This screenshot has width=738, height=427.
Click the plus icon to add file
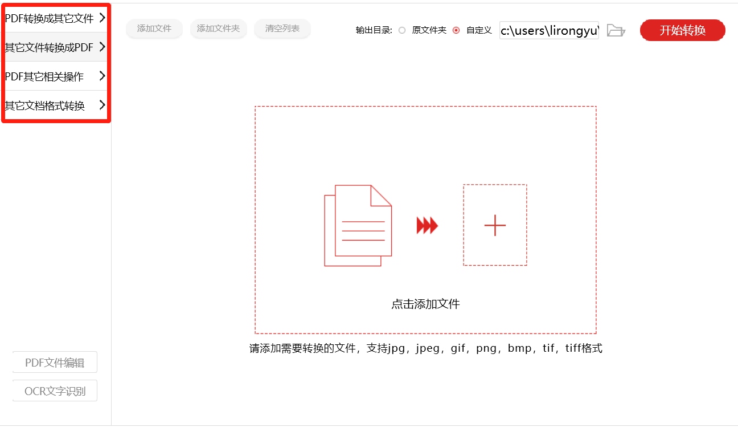(495, 225)
